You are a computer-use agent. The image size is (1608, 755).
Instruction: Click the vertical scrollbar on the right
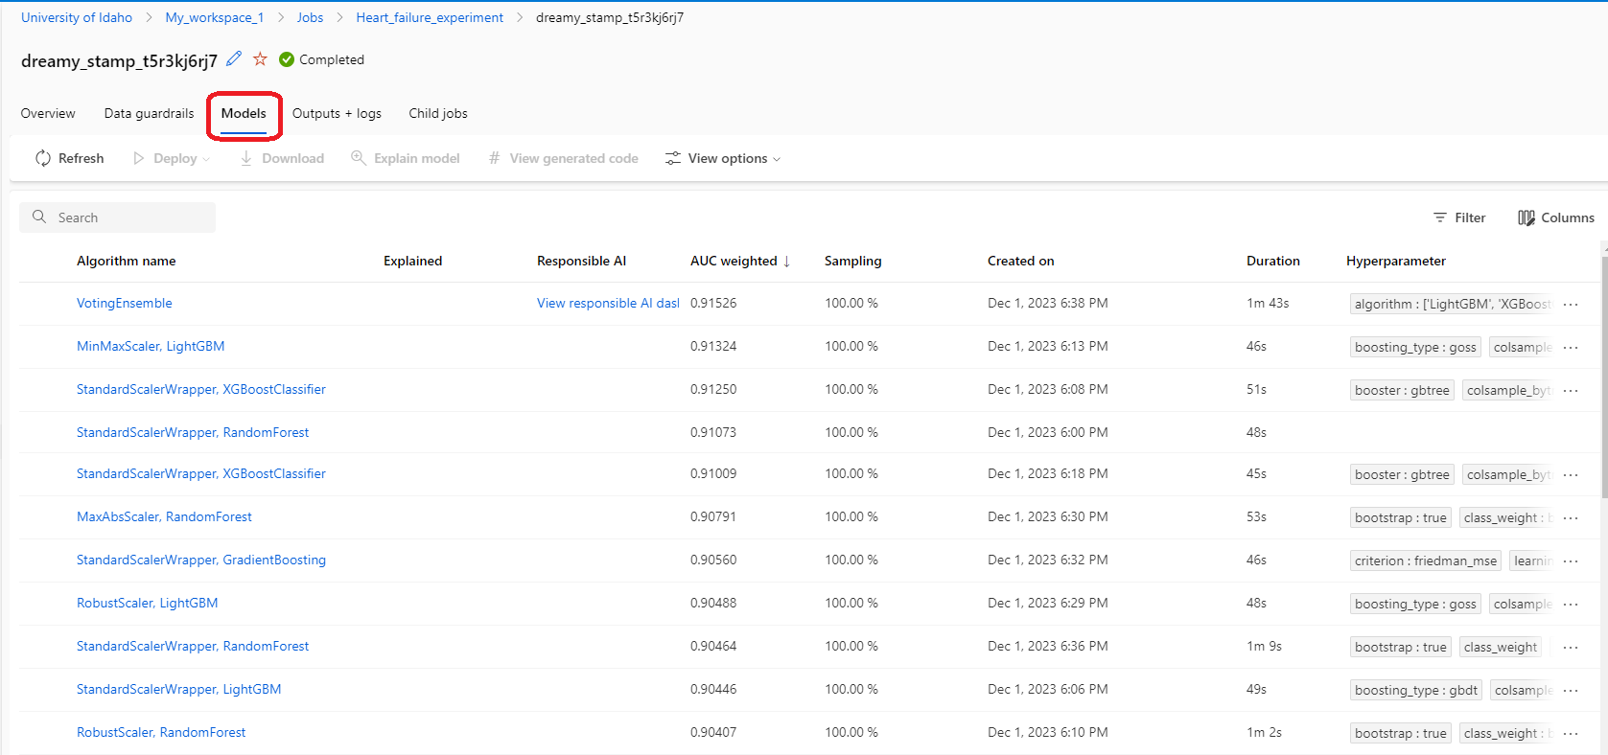(x=1604, y=374)
